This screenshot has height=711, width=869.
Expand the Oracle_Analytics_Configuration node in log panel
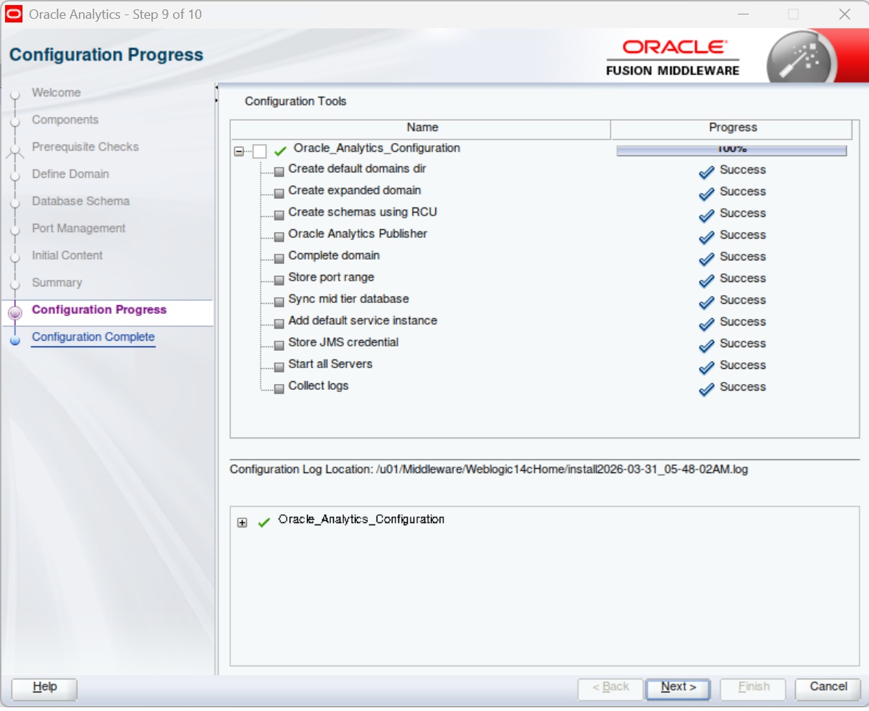(x=242, y=522)
